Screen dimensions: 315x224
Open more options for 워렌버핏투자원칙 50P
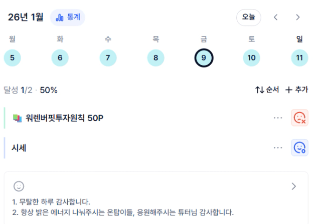pos(278,118)
